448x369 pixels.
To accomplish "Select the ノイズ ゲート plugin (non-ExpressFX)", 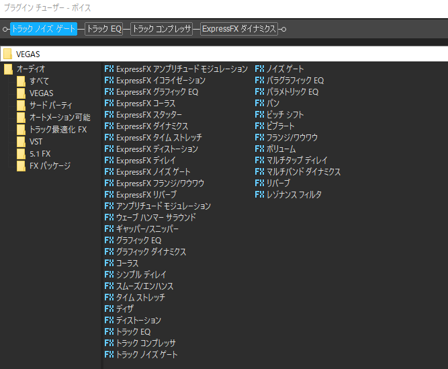I will [279, 69].
